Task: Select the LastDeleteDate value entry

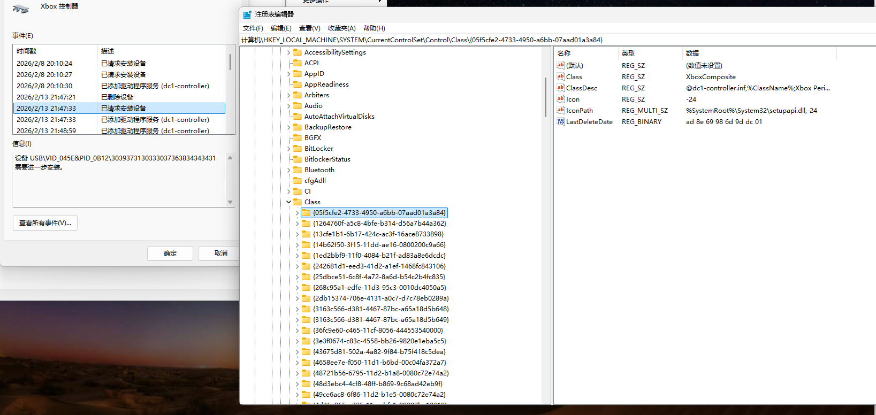Action: point(589,122)
